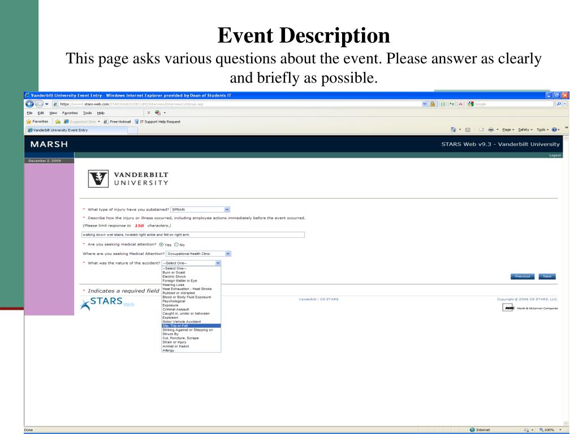Open the Suggested Sites link

(x=81, y=121)
